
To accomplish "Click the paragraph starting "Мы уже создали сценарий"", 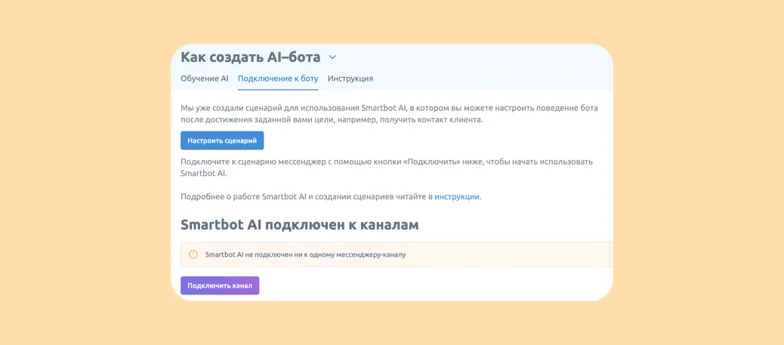I will pos(389,115).
